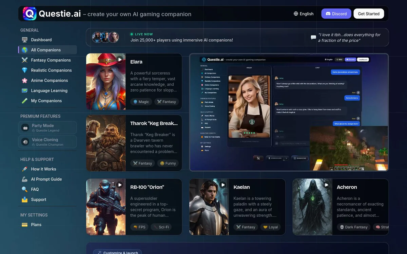407x254 pixels.
Task: Open Tharok's dwarf portrait thumbnail
Action: click(106, 143)
